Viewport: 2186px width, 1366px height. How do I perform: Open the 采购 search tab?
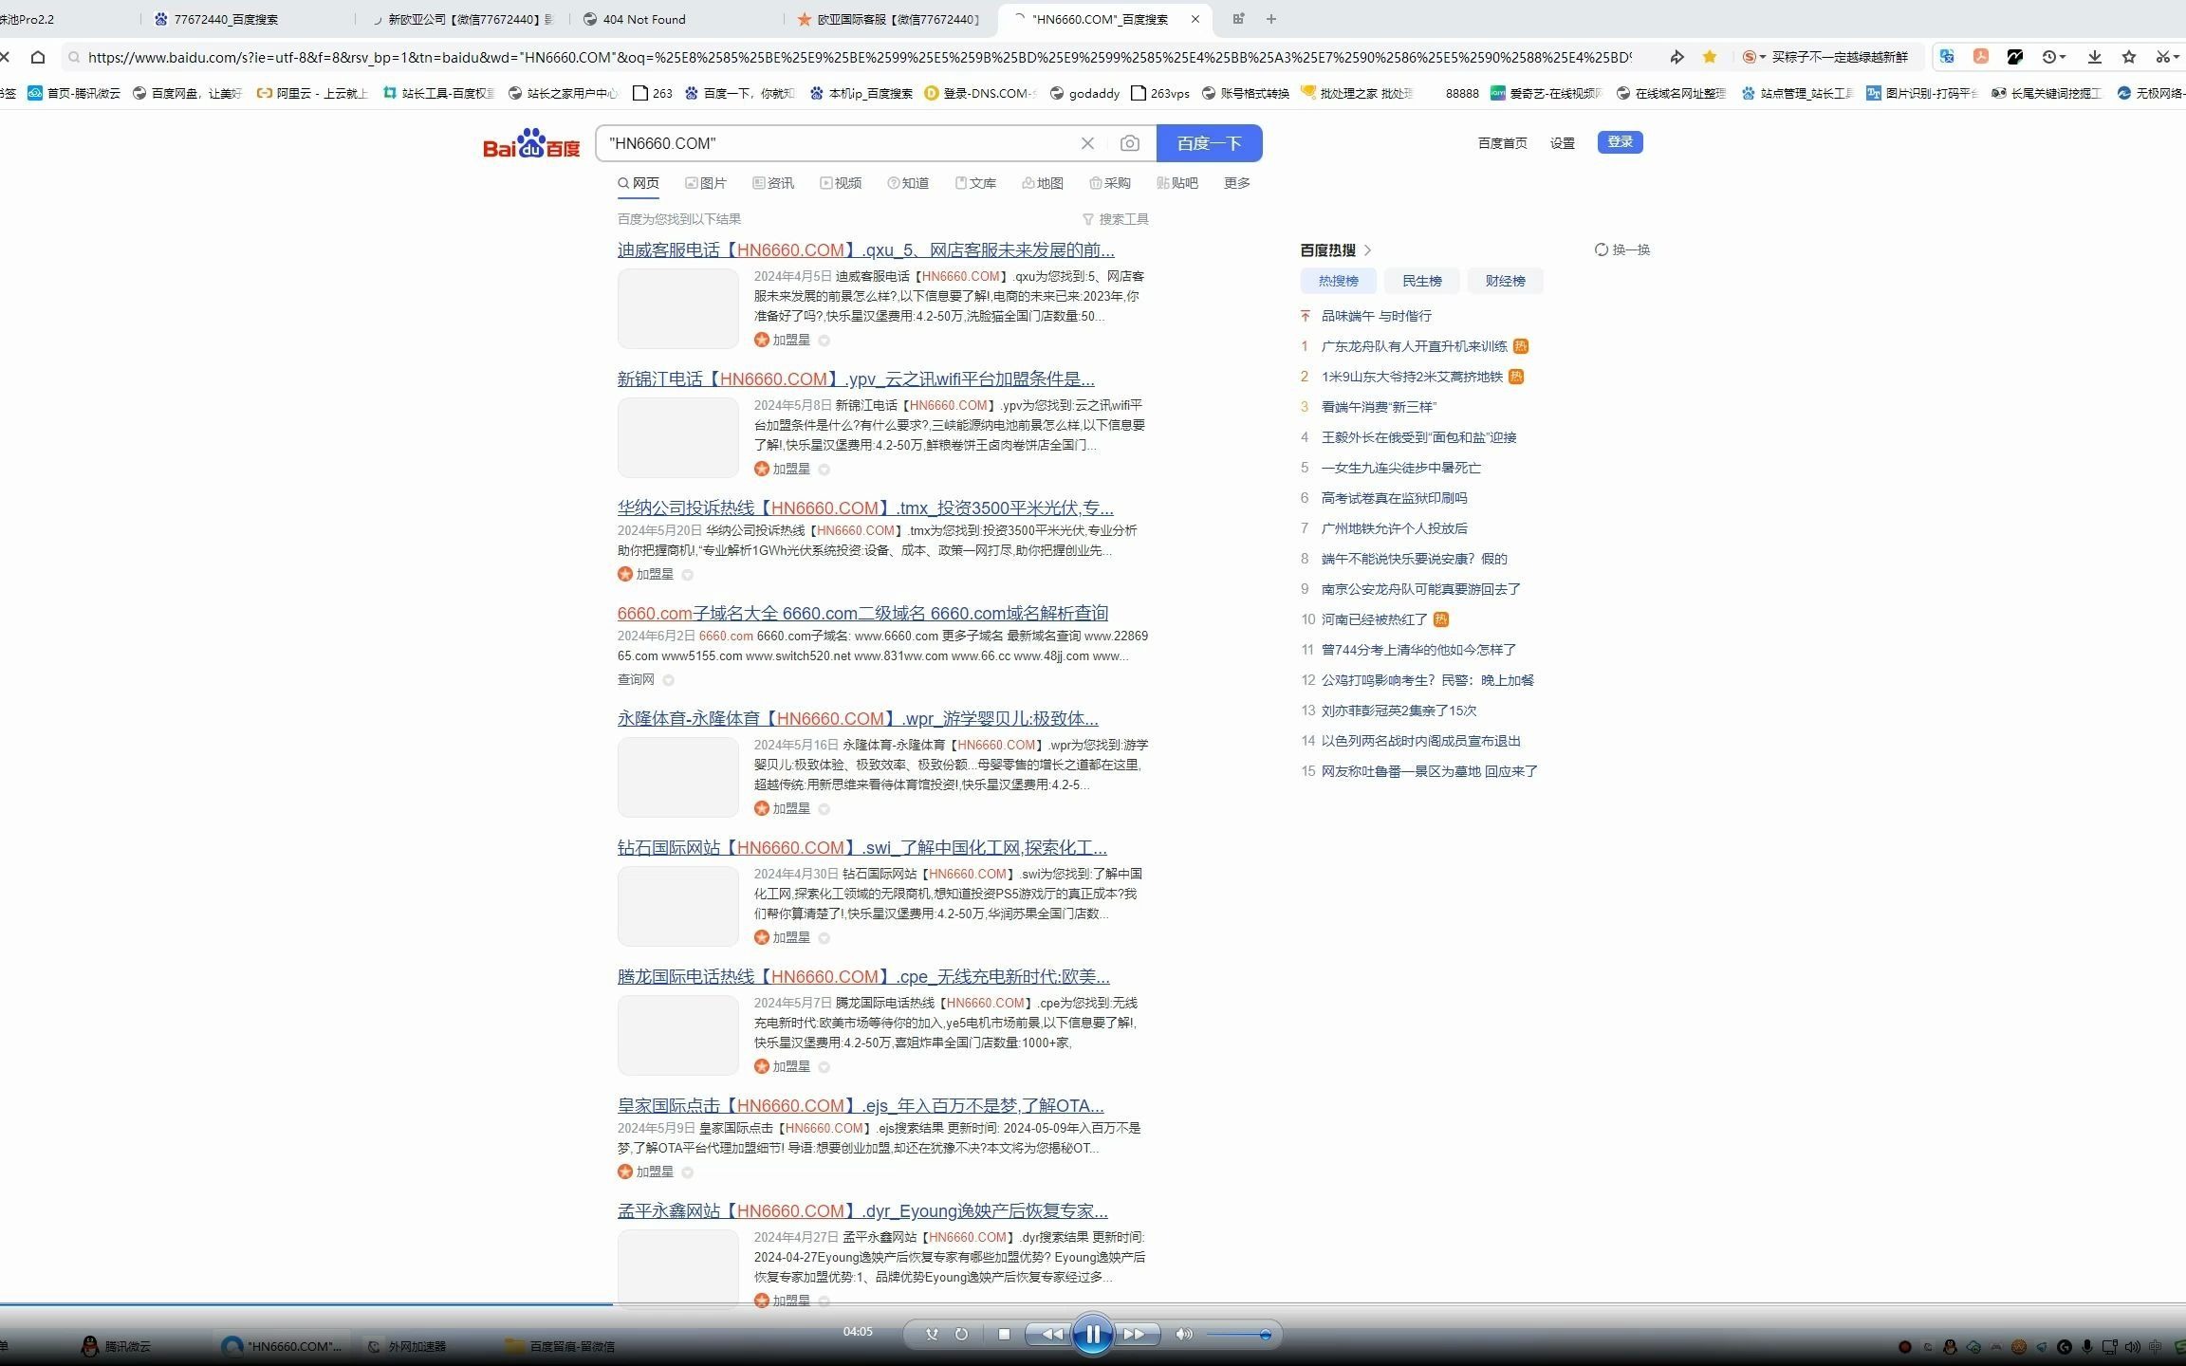[x=1110, y=183]
